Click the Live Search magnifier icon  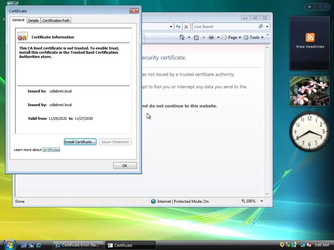261,26
